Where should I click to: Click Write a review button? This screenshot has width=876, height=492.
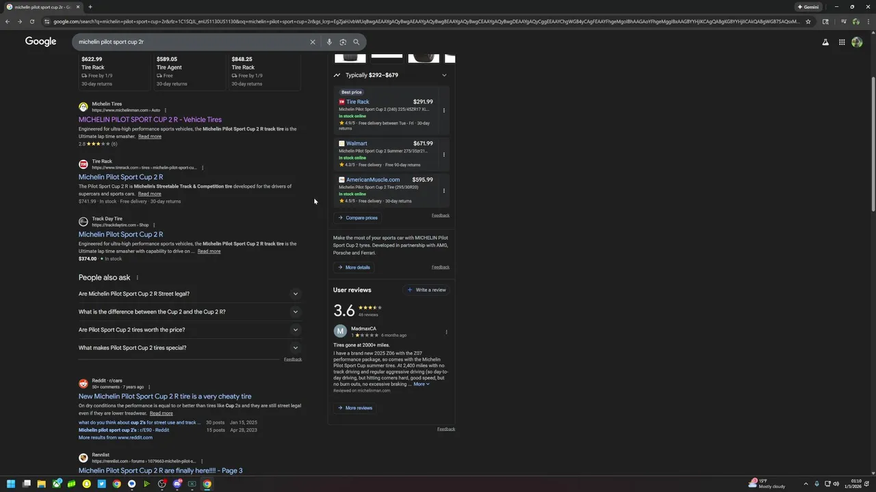point(427,290)
